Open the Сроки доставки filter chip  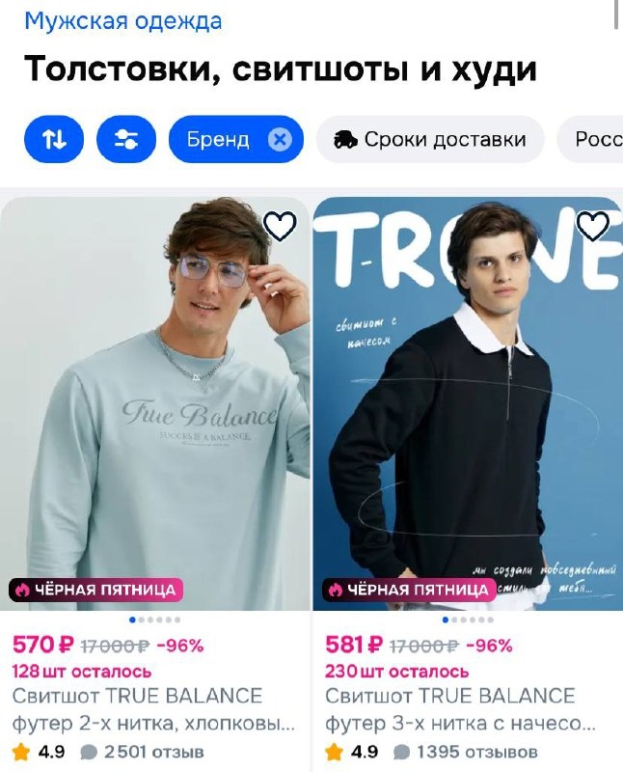430,139
